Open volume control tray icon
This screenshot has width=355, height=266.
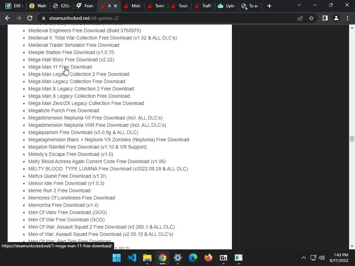(321, 258)
